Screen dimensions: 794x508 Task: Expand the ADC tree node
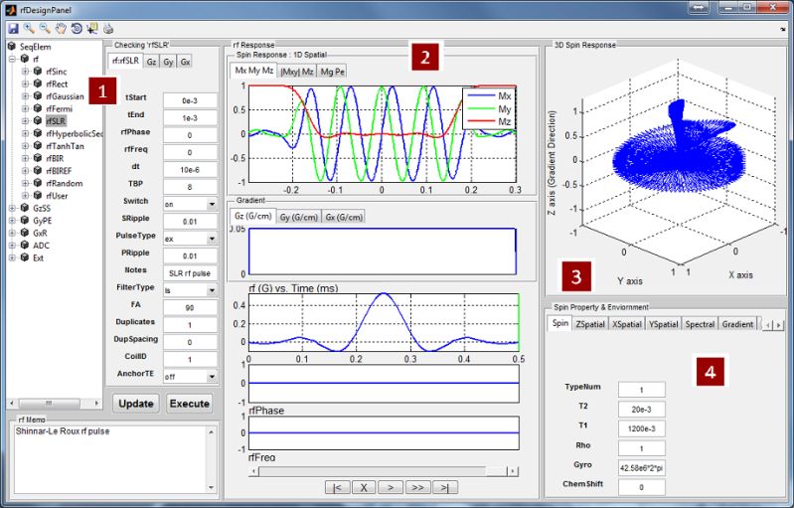coord(12,246)
